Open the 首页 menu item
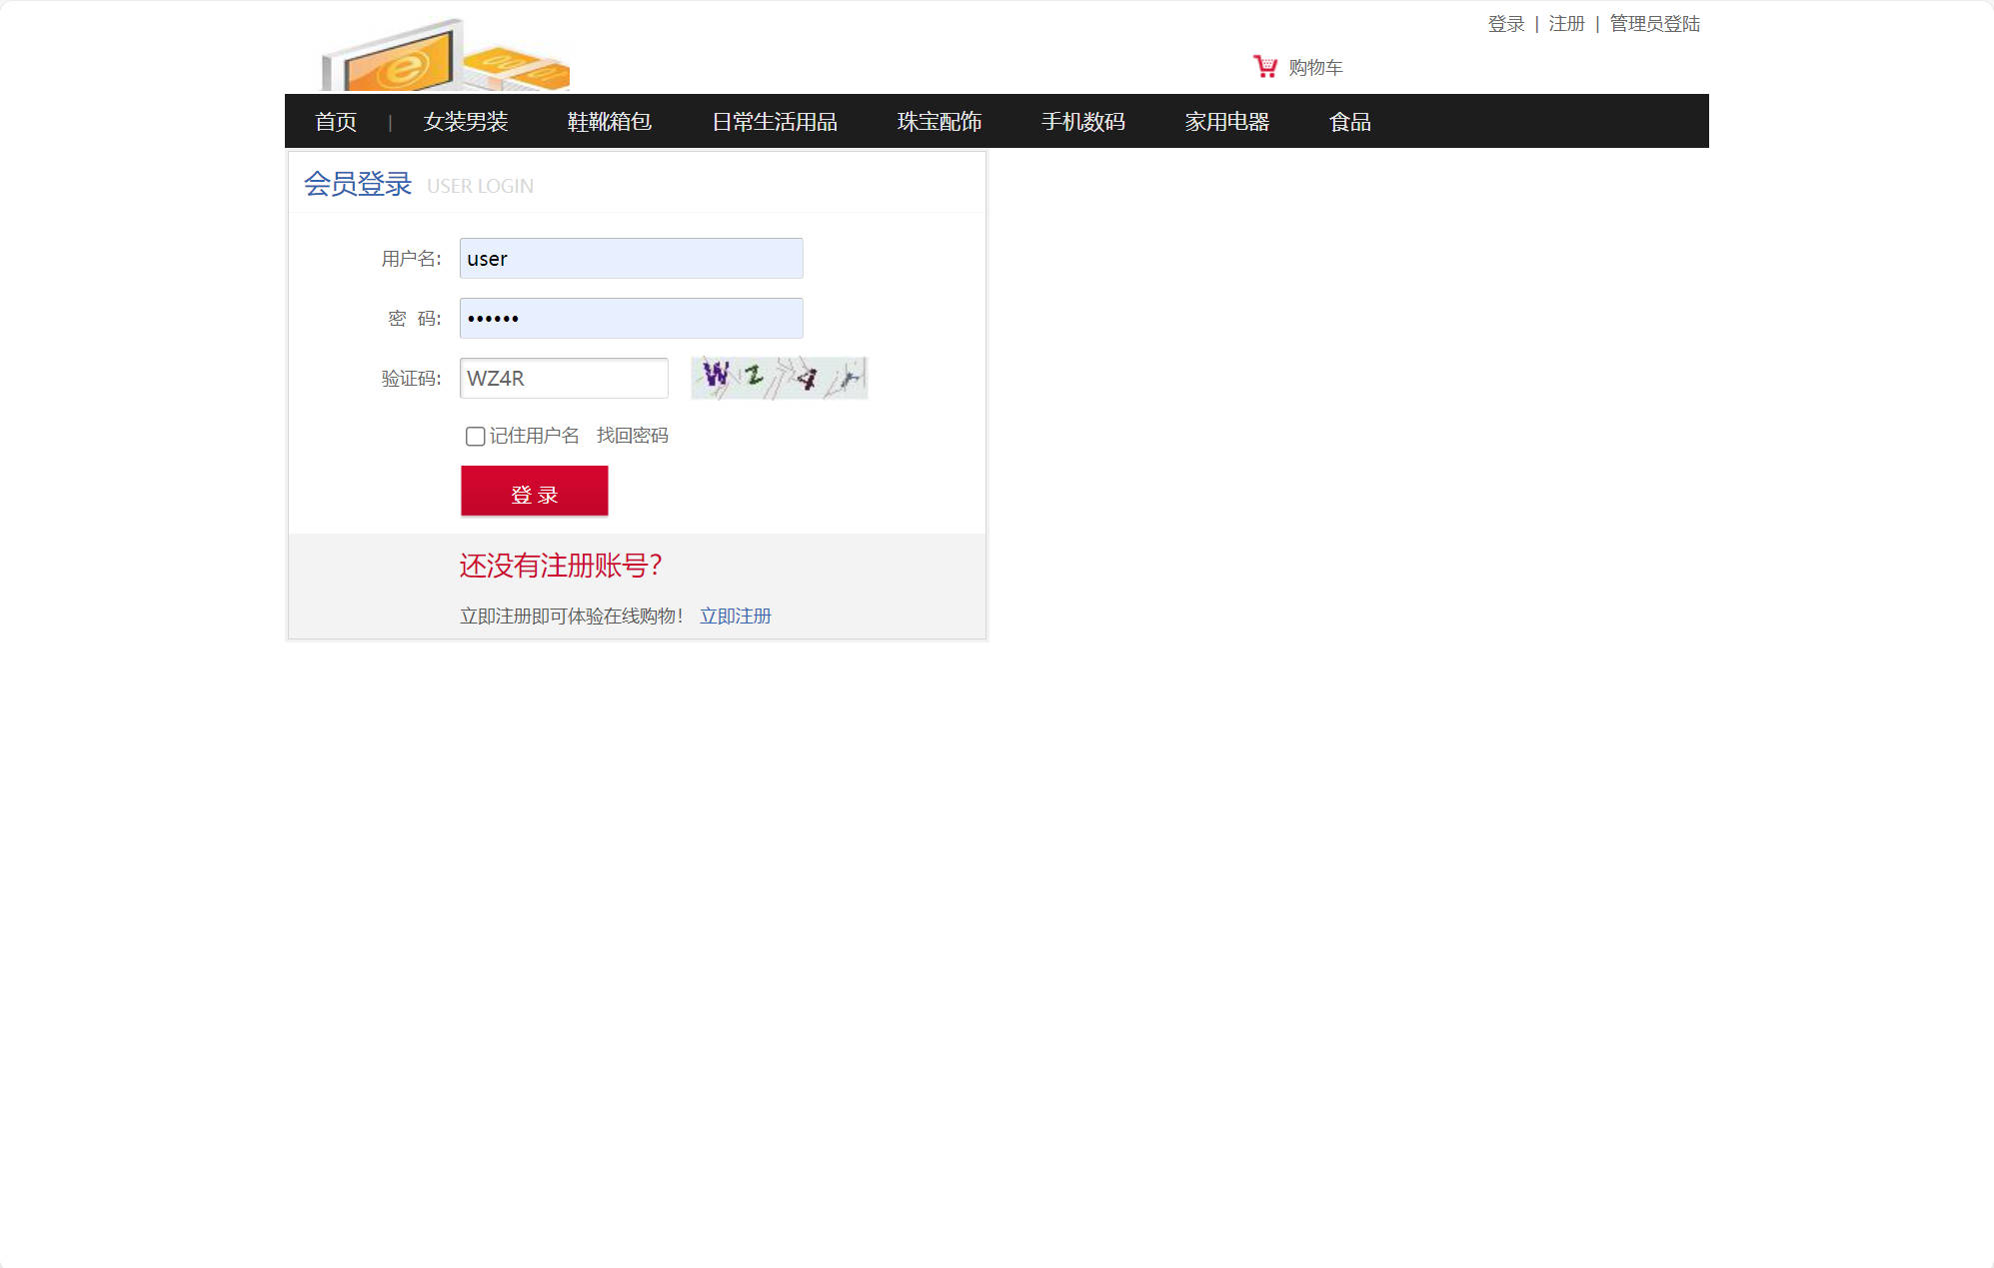Screen dimensions: 1994x1268 point(336,121)
